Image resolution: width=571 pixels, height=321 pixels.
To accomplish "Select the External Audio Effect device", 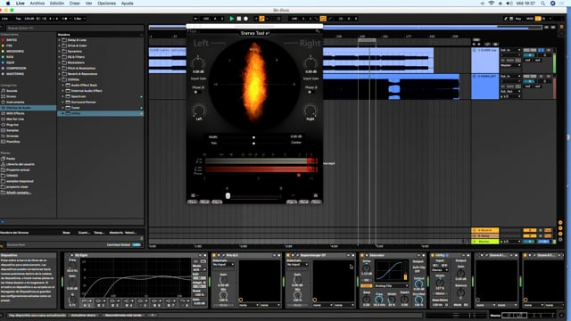I will (87, 91).
